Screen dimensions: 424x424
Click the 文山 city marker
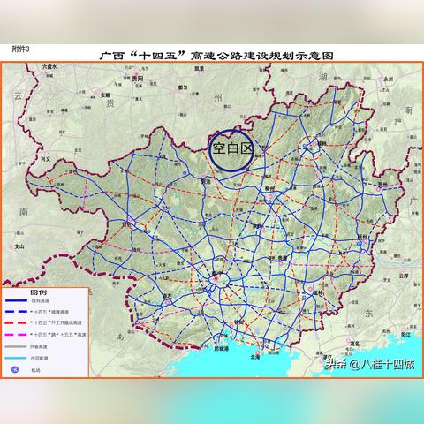point(11,246)
